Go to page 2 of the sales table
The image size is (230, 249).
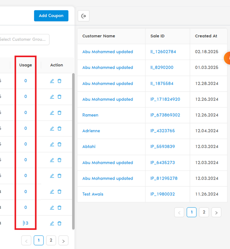[x=204, y=212]
